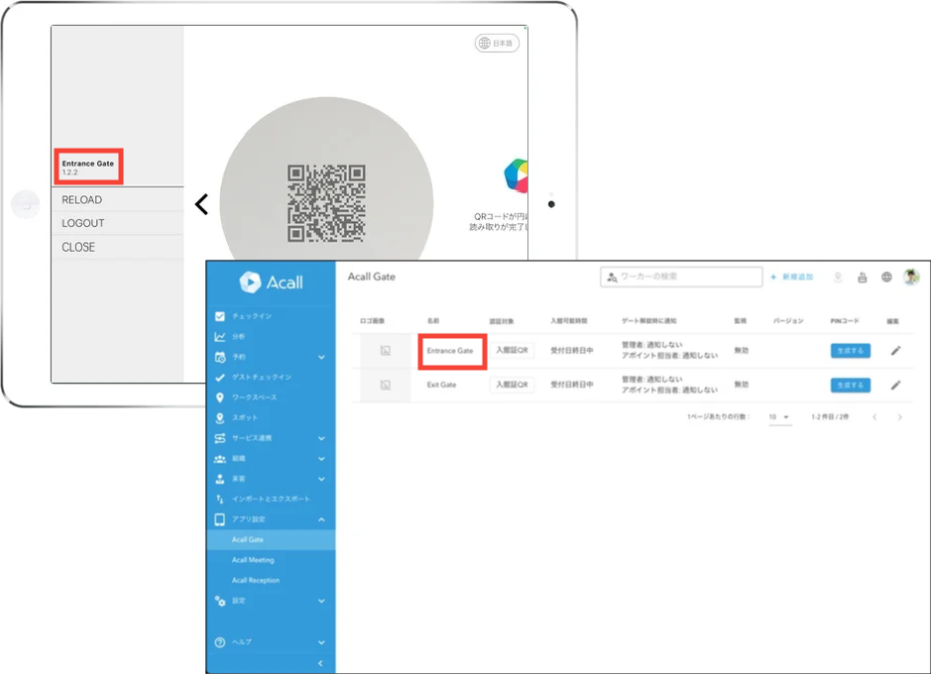Viewport: 931px width, 674px height.
Task: Click the Exit Gate name in the table
Action: 442,385
